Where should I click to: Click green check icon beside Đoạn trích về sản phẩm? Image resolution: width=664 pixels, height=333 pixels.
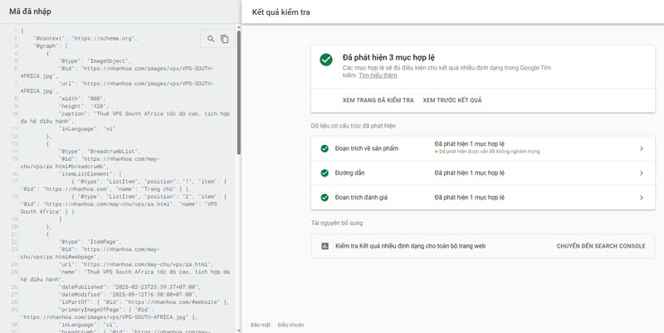(x=325, y=149)
